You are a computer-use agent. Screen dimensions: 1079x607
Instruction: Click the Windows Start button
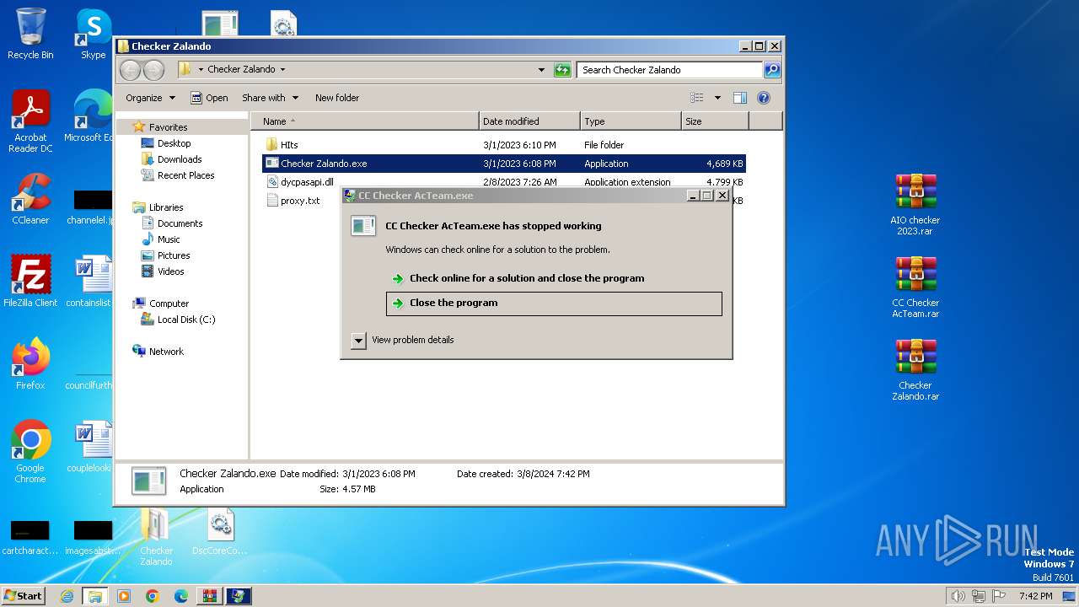coord(24,596)
